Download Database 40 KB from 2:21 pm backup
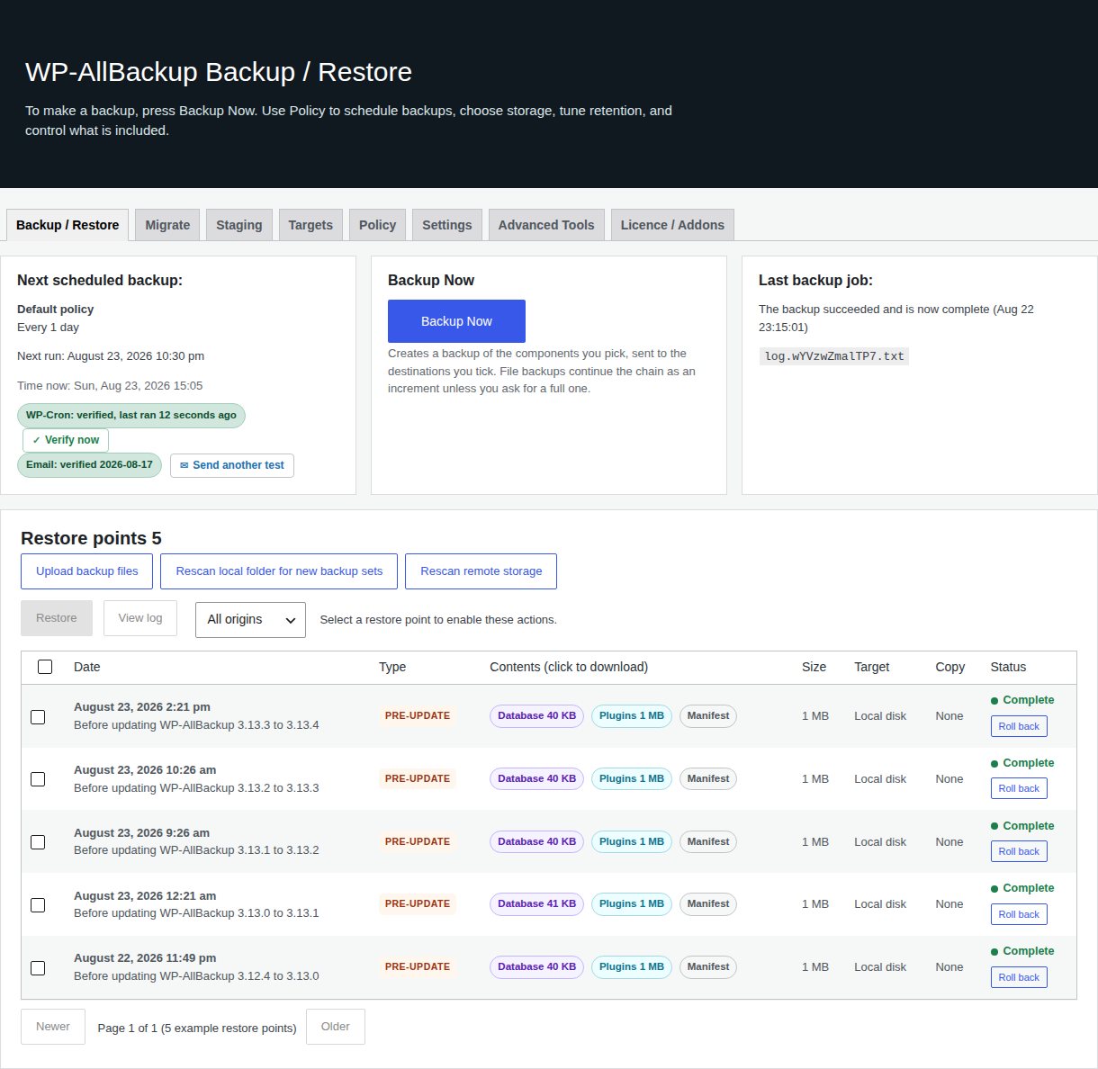This screenshot has width=1098, height=1069. point(536,716)
